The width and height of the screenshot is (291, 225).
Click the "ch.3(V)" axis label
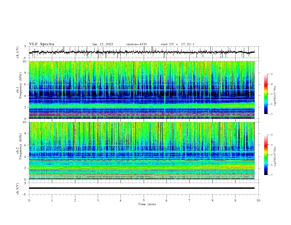click(x=18, y=189)
